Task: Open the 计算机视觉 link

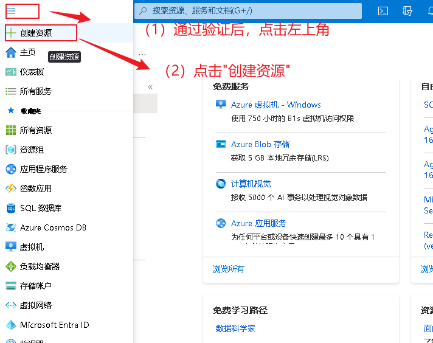Action: pos(251,184)
